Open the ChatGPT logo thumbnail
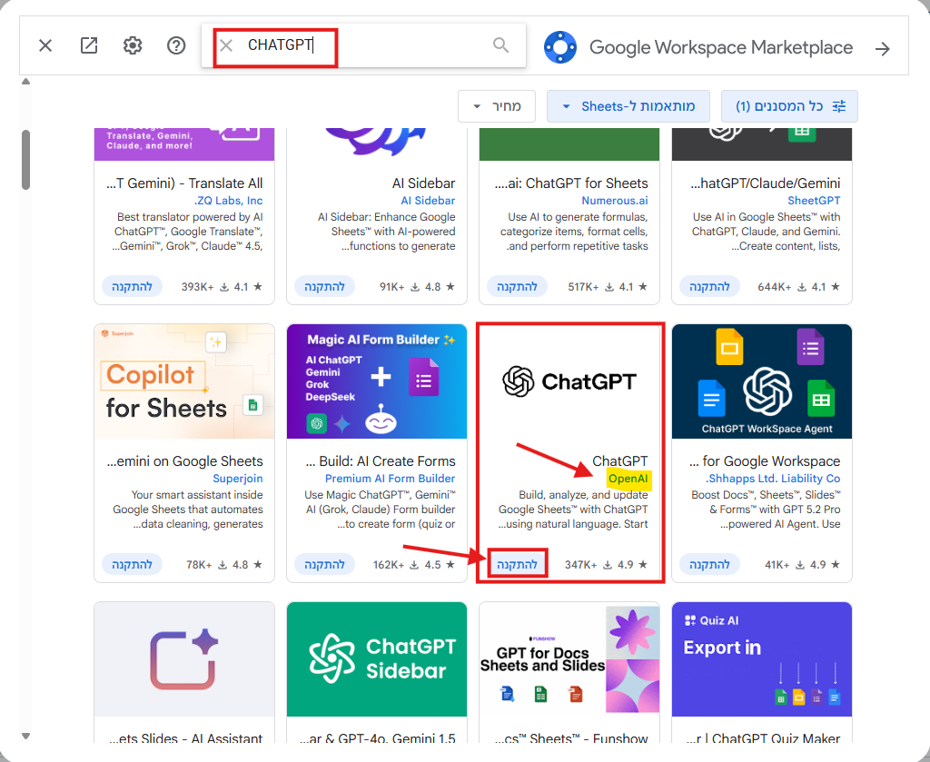This screenshot has width=930, height=762. (x=569, y=381)
